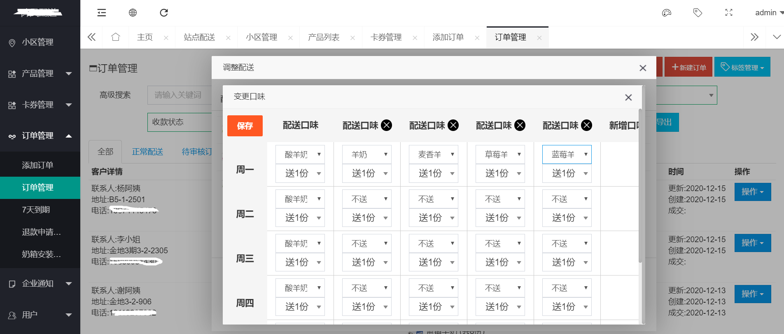Viewport: 784px width, 334px height.
Task: Open the 标签管理 dropdown button
Action: 742,67
